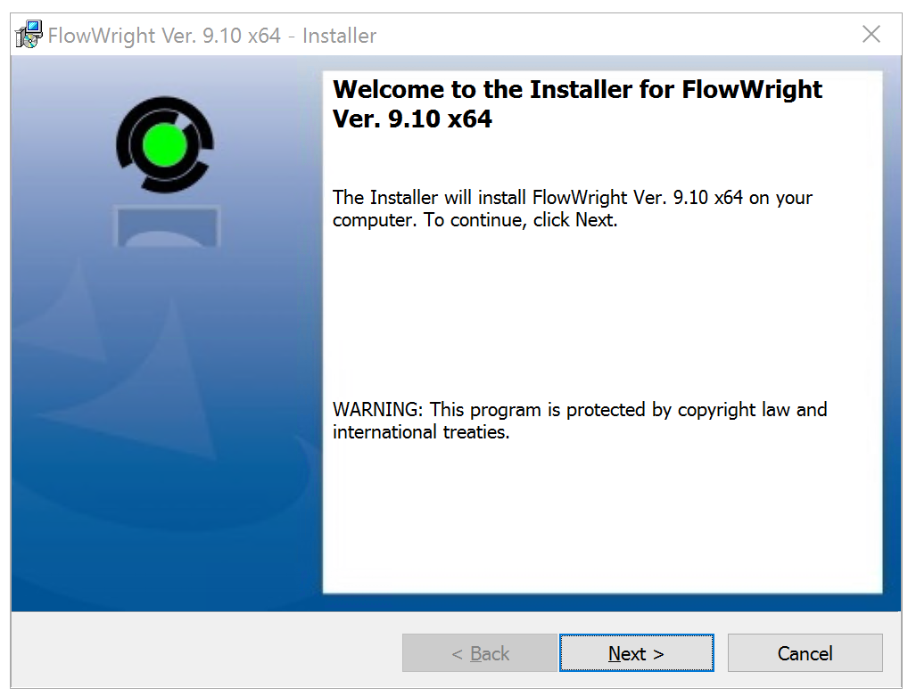Viewport: 908px width, 696px height.
Task: Open the window system menu via title icon
Action: click(x=26, y=34)
